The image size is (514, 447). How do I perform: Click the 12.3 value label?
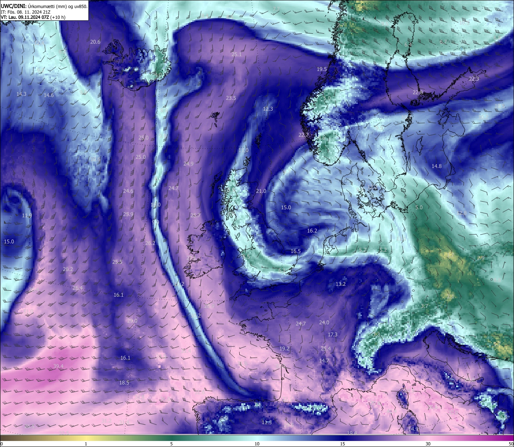tap(268, 109)
